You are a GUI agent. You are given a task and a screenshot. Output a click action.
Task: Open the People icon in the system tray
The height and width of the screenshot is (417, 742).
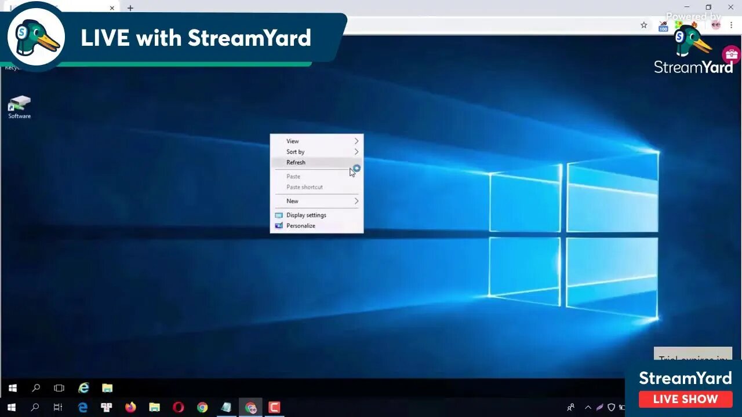point(571,407)
